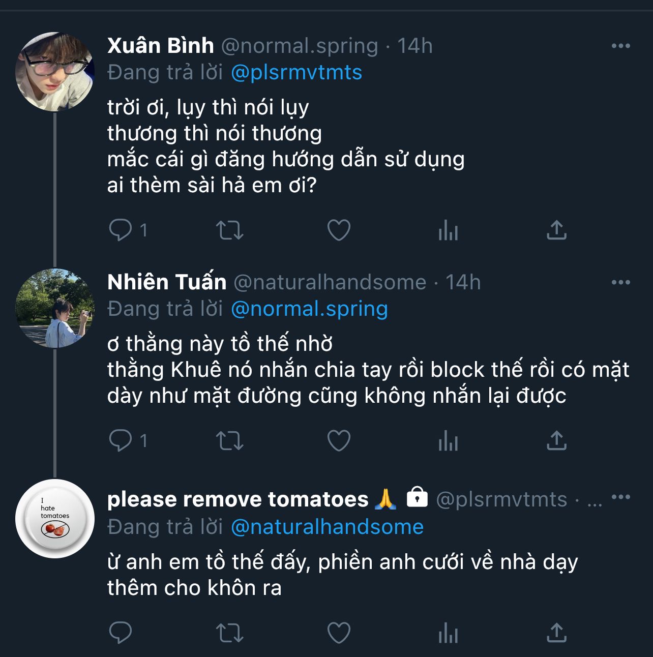Like the please remove tomatoes tweet
653x657 pixels.
(x=339, y=633)
